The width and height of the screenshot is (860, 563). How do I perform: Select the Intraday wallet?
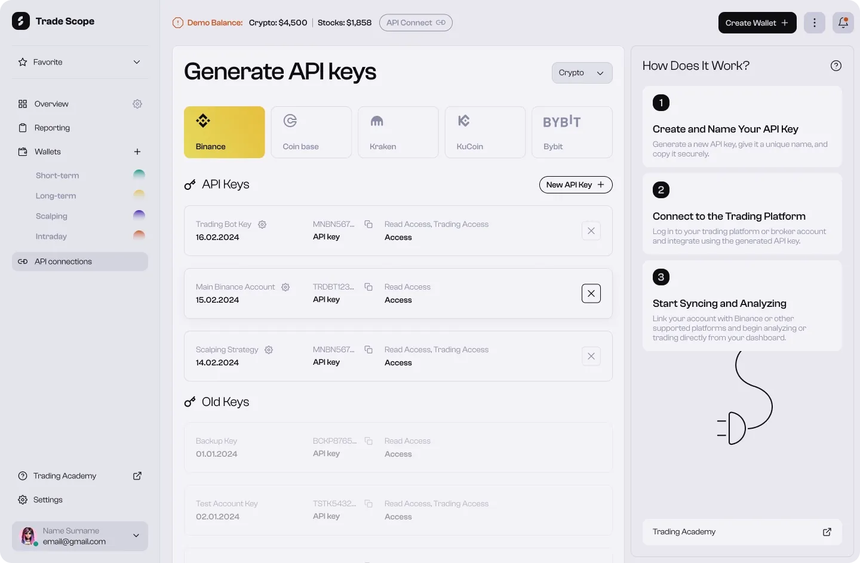pos(51,236)
